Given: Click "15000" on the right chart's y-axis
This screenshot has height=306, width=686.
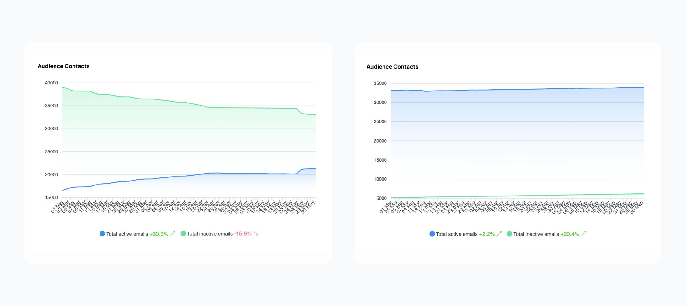Looking at the screenshot, I should 380,160.
